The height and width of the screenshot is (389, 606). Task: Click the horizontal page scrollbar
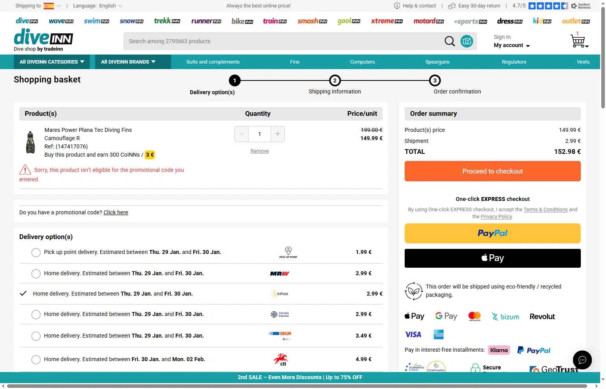coord(297,386)
